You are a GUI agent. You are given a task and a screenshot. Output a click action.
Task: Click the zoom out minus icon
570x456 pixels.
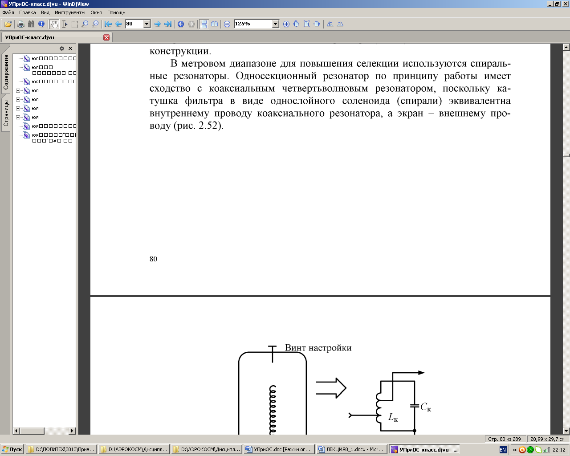click(227, 24)
